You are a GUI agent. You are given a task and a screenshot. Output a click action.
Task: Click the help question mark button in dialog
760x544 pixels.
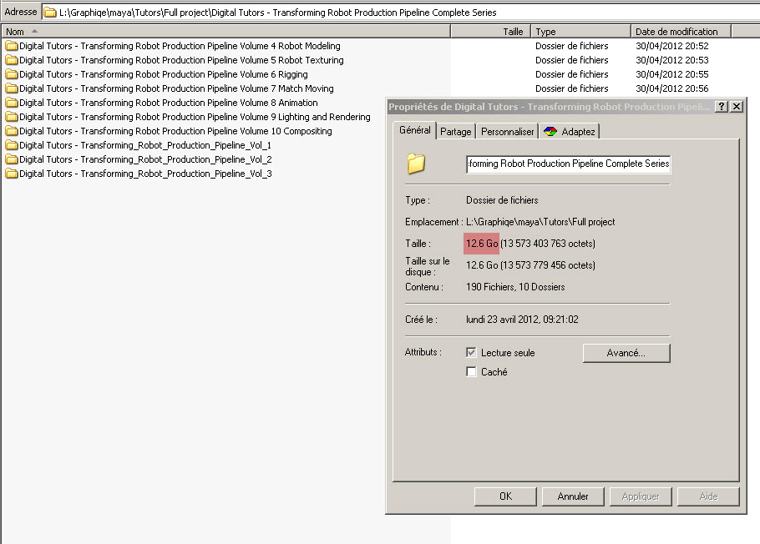722,107
